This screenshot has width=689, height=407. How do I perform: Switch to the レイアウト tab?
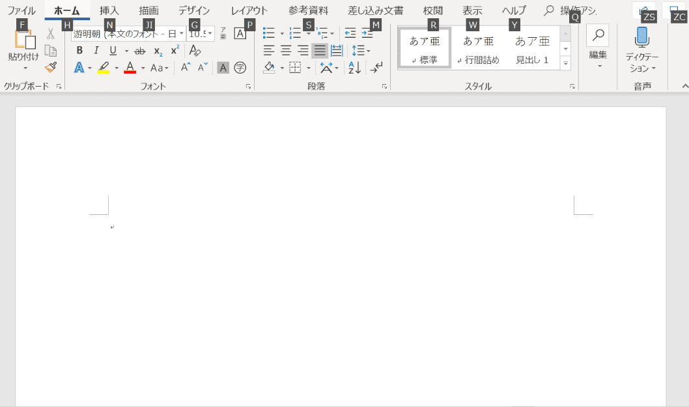coord(249,10)
